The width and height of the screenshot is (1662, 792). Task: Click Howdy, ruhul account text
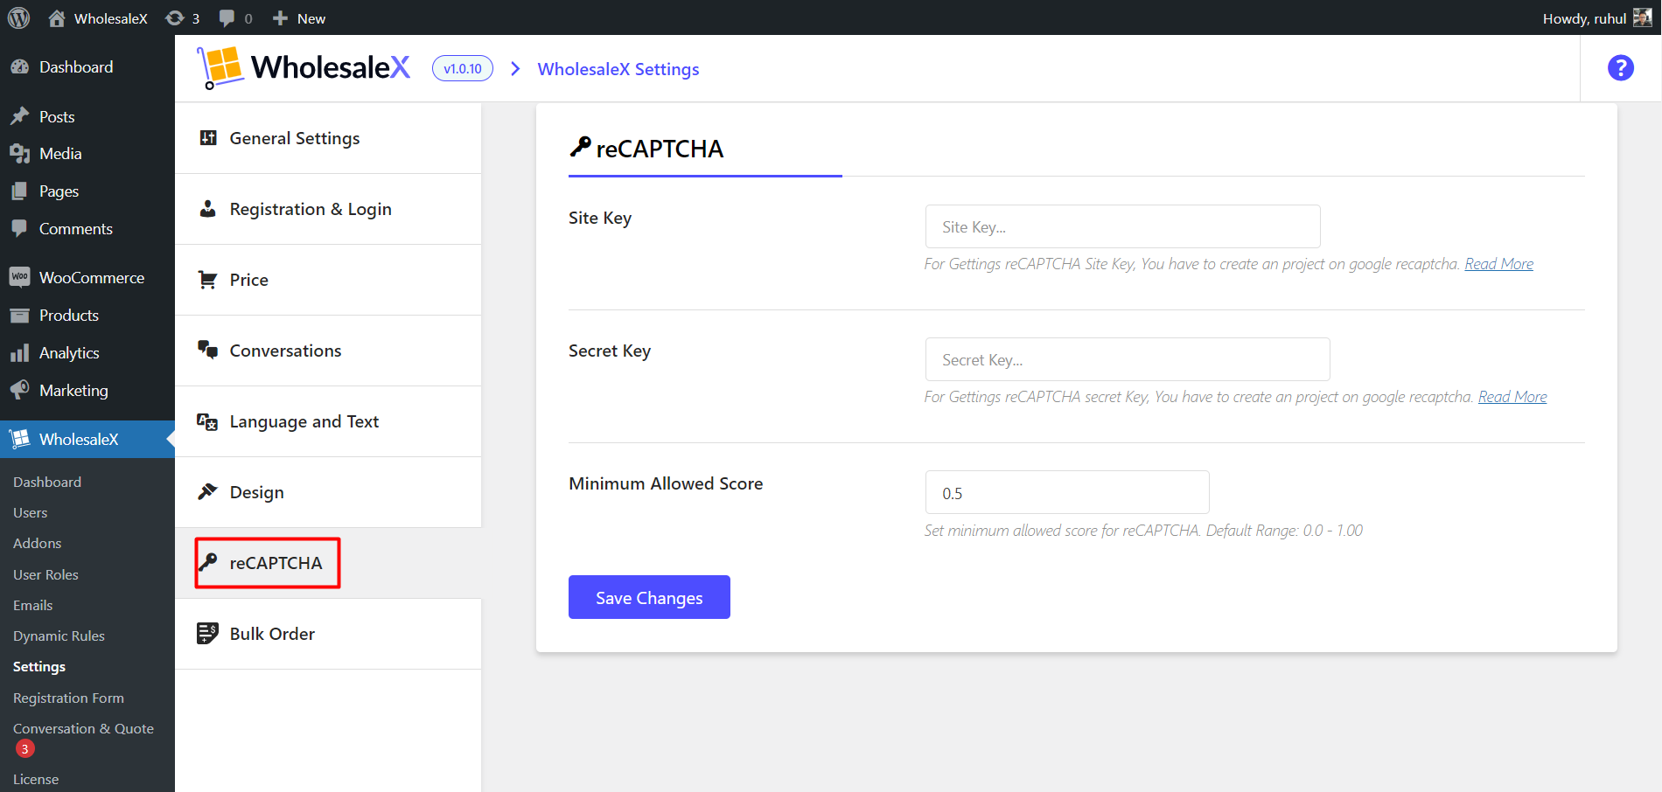coord(1584,18)
